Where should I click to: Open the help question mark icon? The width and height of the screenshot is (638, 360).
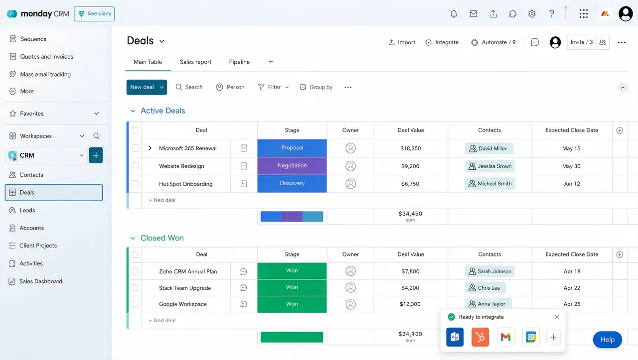click(x=552, y=14)
